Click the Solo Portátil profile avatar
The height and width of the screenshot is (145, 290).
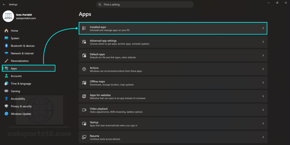(8, 16)
